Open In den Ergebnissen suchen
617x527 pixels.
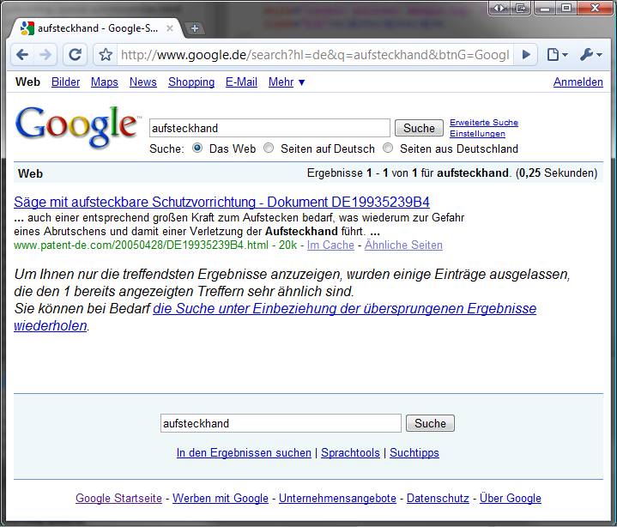244,452
